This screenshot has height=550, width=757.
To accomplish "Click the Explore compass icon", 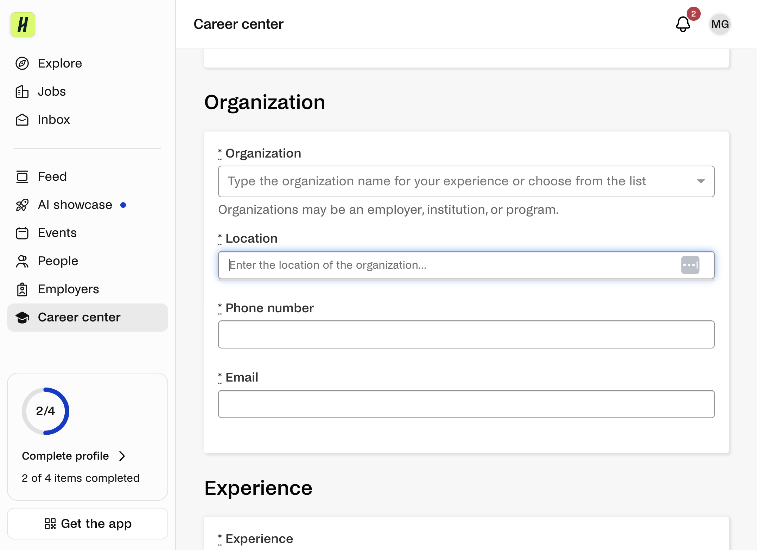I will pyautogui.click(x=22, y=63).
